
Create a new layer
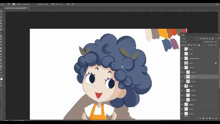click(x=213, y=118)
